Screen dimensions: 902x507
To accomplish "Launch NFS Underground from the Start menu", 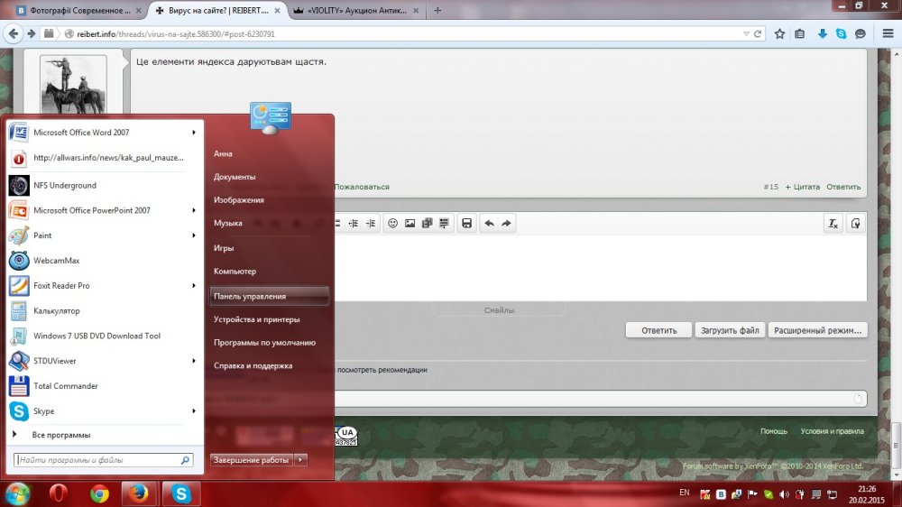I will [104, 185].
